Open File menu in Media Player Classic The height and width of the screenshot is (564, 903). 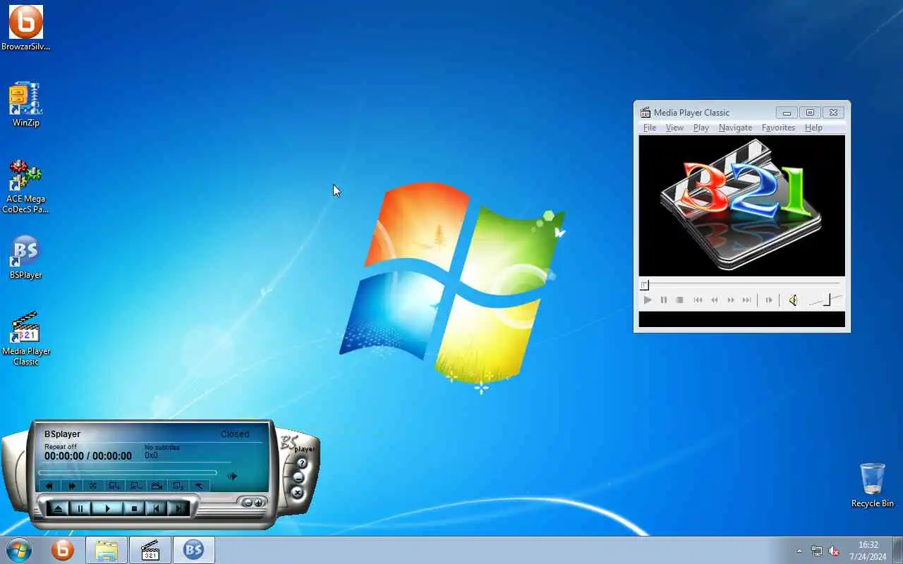(650, 128)
